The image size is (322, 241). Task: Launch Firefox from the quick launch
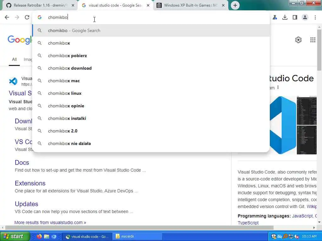coord(39,237)
